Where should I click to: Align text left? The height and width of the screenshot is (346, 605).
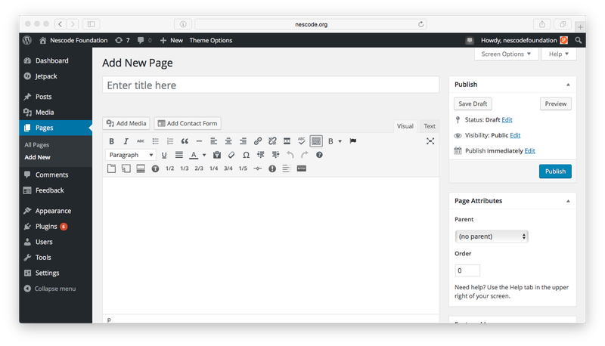click(x=214, y=141)
